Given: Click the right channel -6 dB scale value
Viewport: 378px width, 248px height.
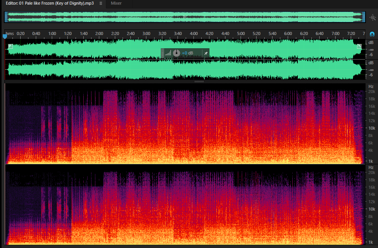Looking at the screenshot, I should coord(371,75).
